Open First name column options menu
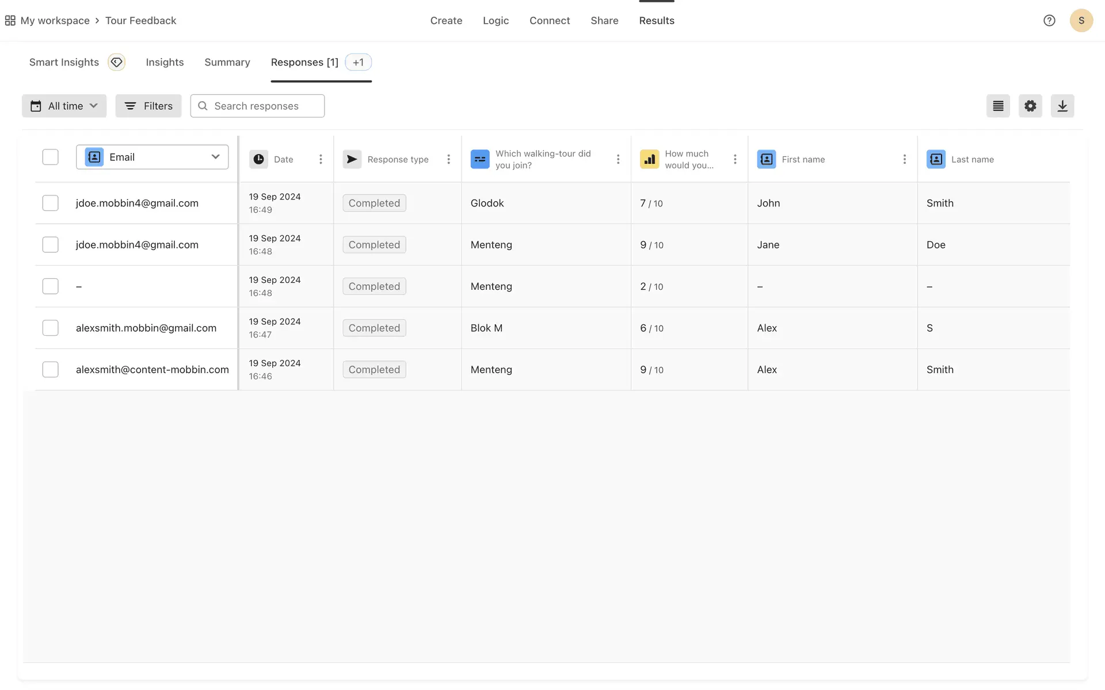The image size is (1105, 690). 904,159
